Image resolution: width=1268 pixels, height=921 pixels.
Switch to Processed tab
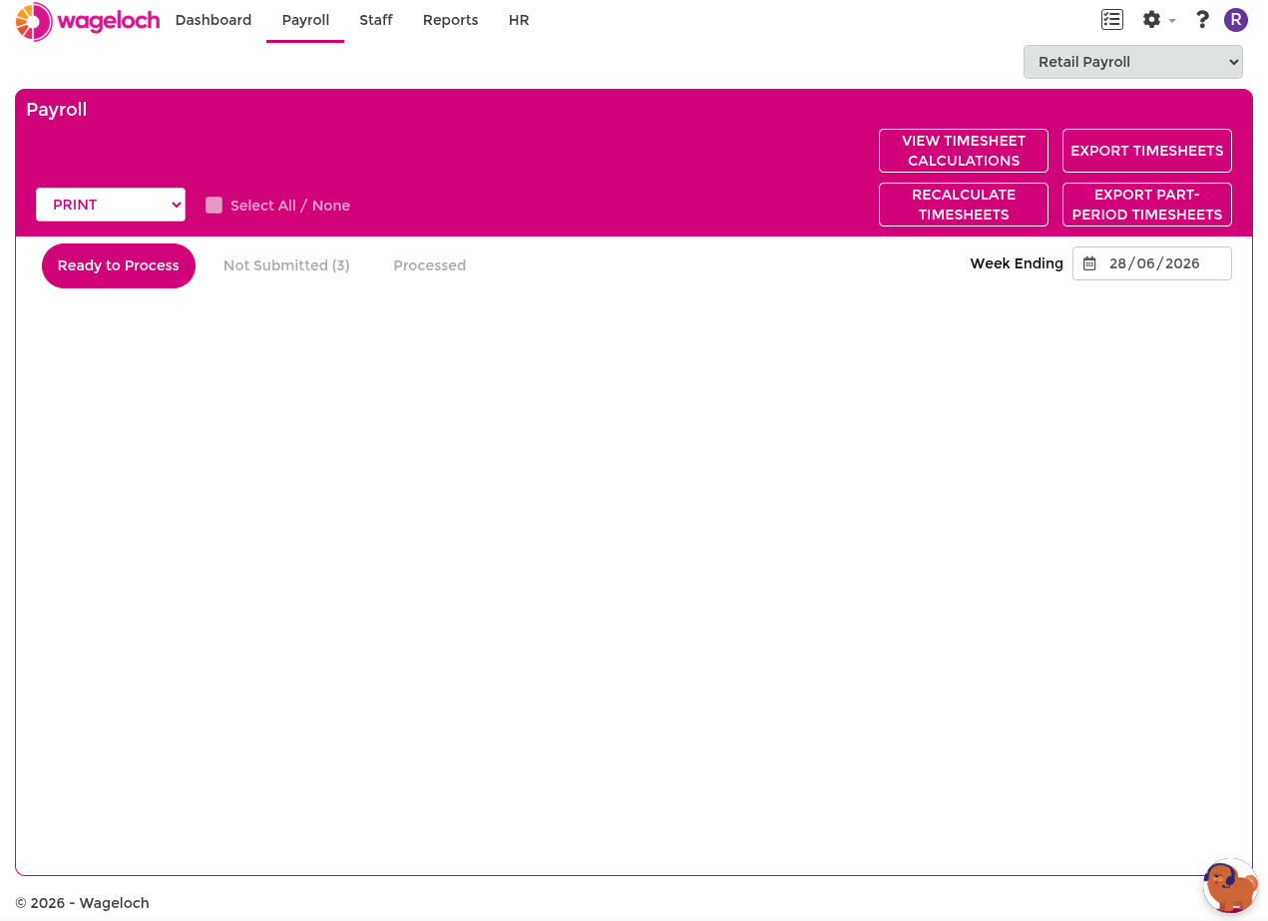[x=430, y=265]
